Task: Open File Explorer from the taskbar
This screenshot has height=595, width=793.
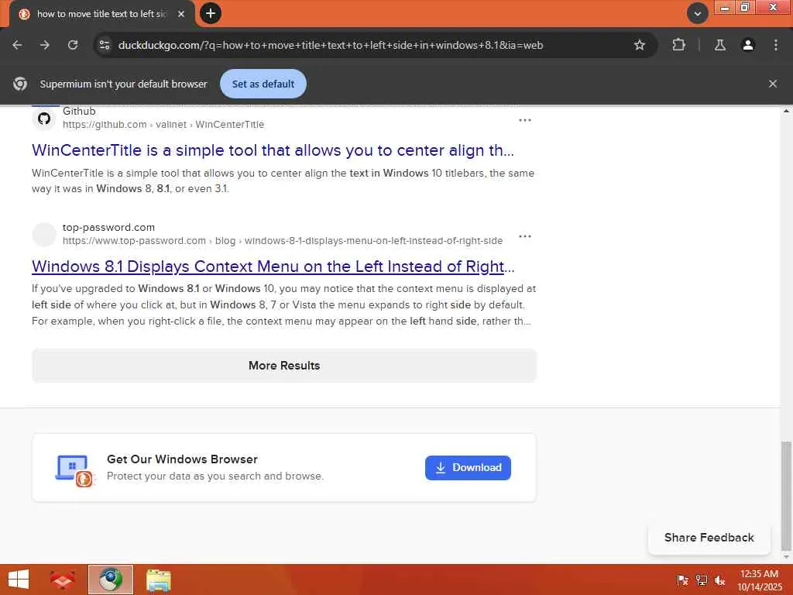Action: (158, 580)
